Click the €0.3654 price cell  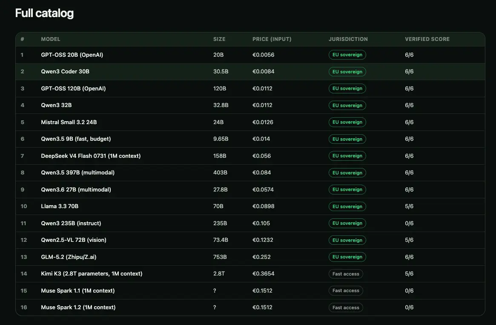(263, 274)
